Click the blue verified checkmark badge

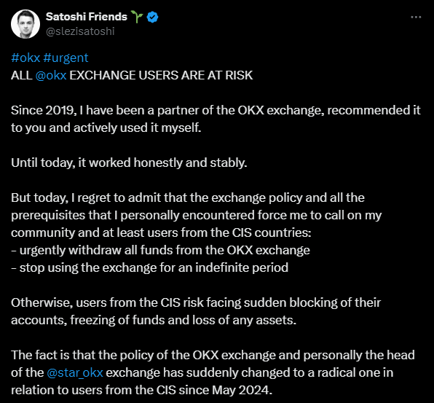click(x=152, y=17)
